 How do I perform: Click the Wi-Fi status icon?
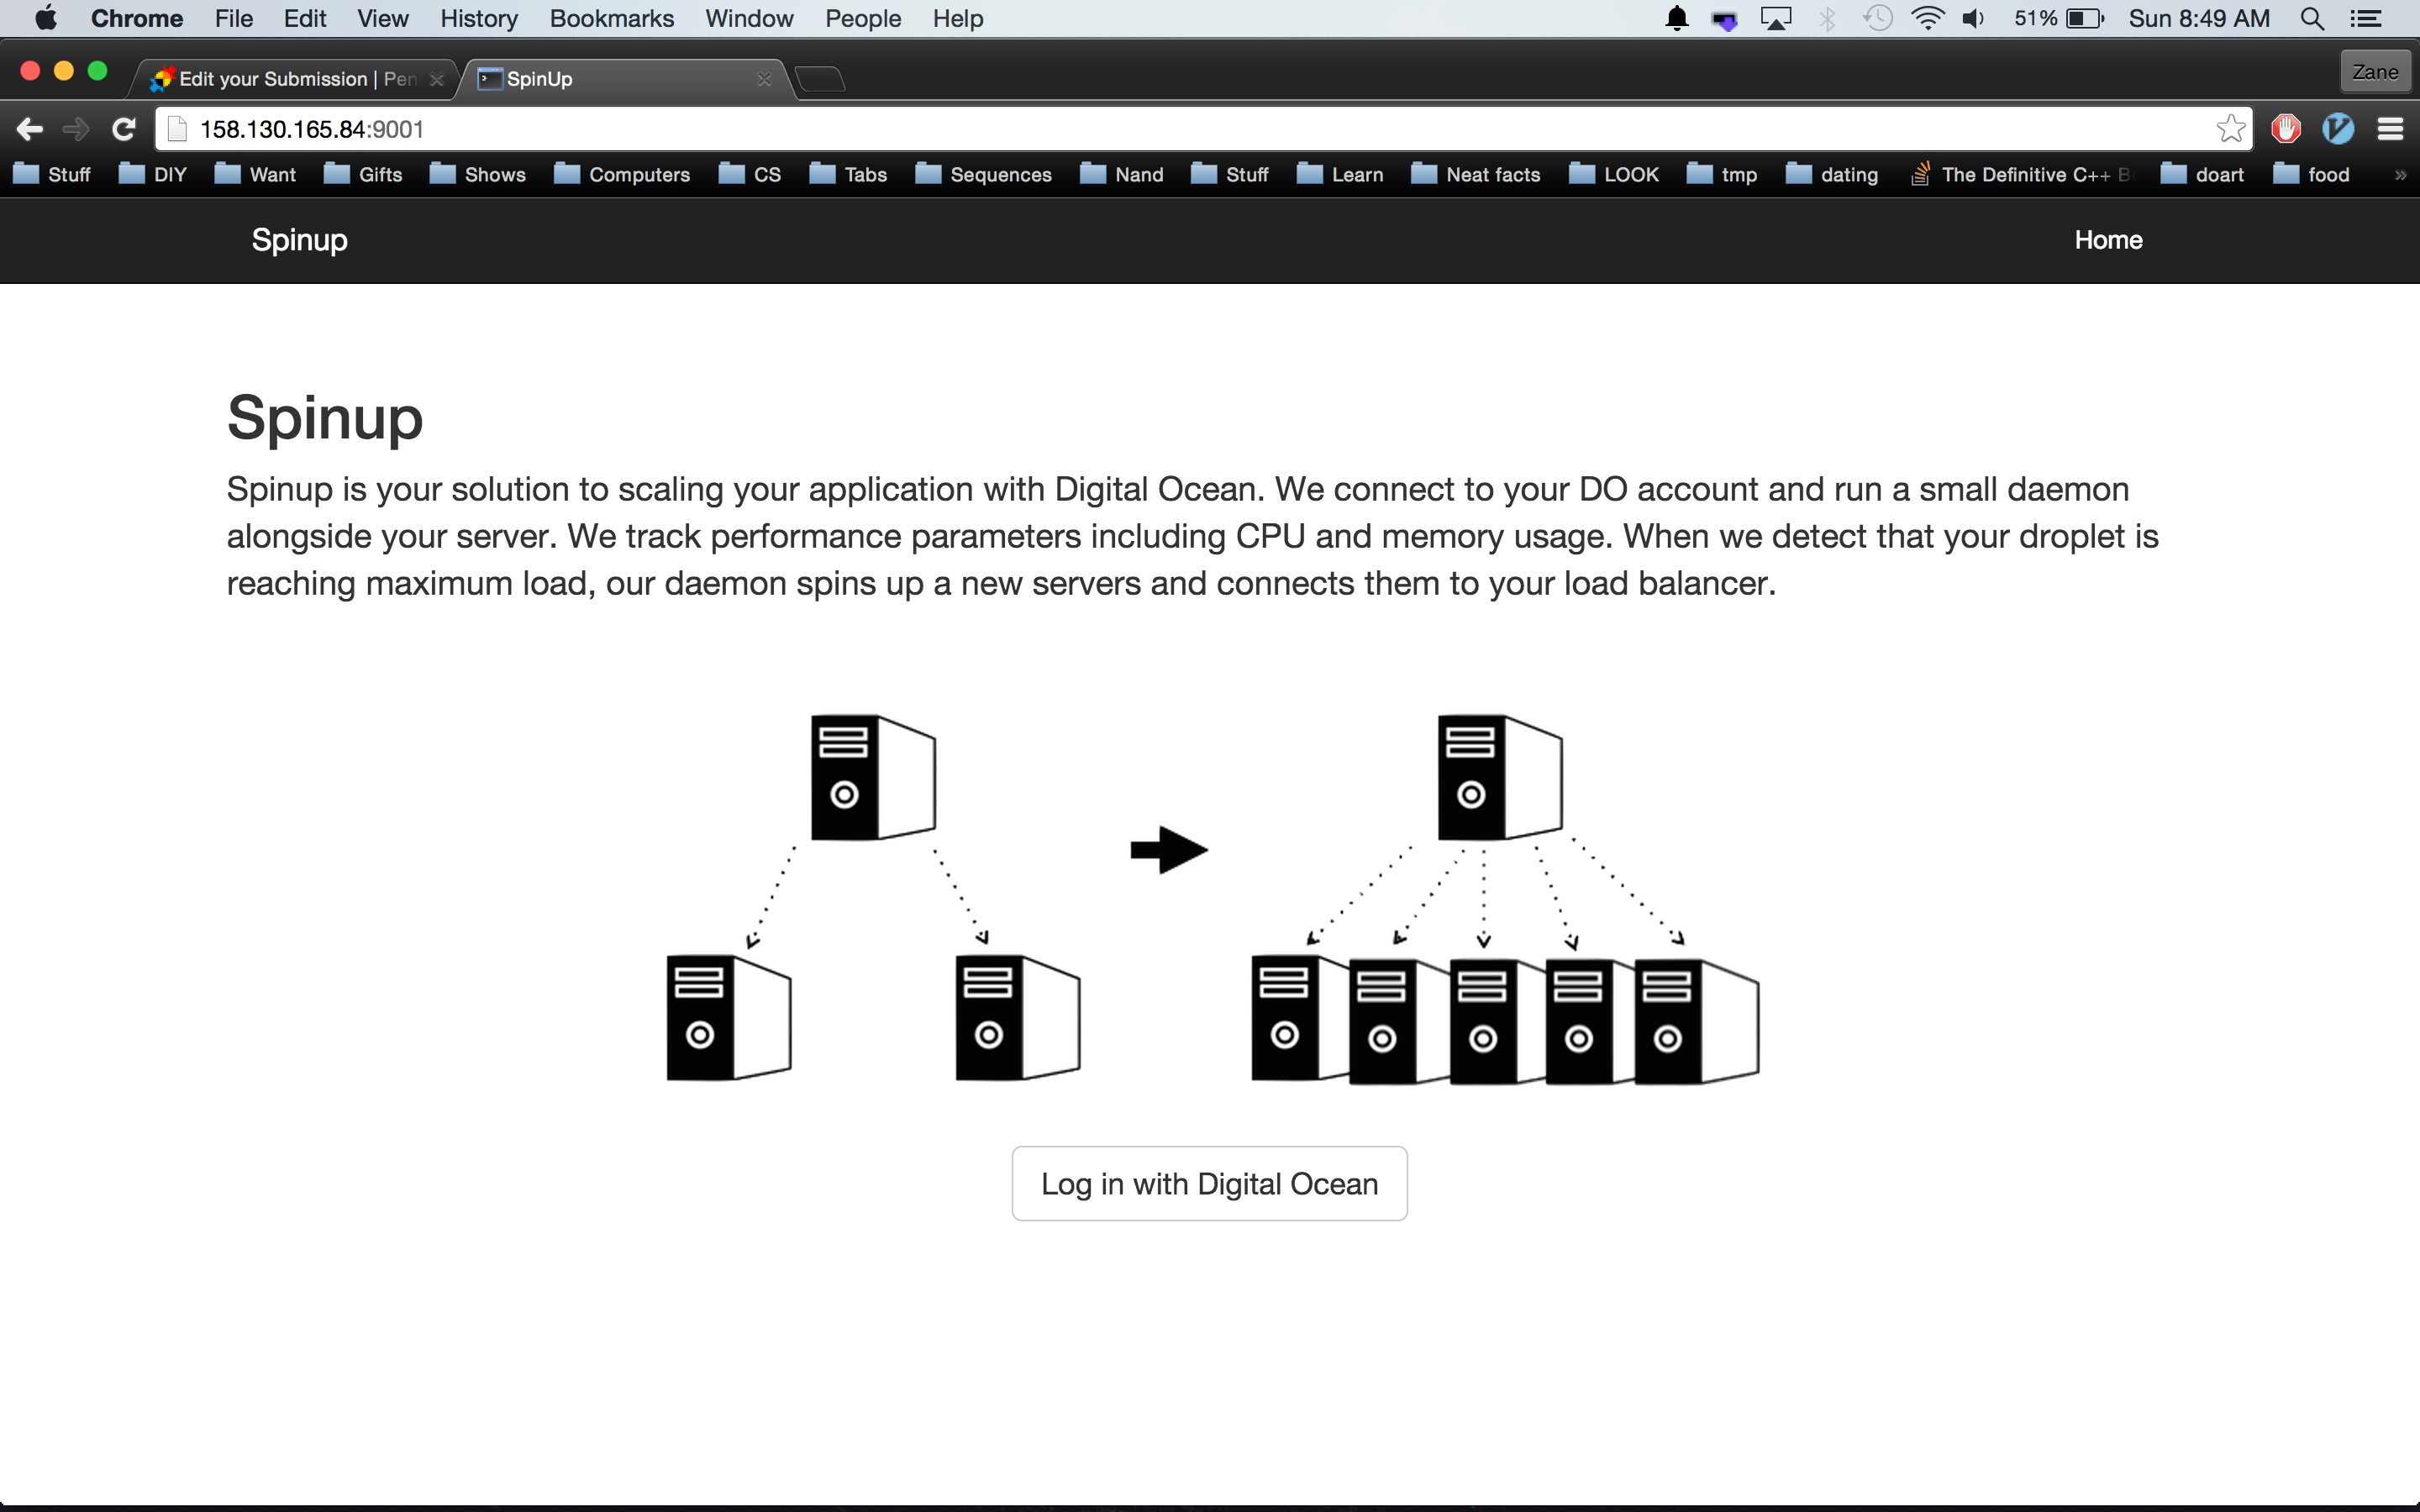[1927, 18]
